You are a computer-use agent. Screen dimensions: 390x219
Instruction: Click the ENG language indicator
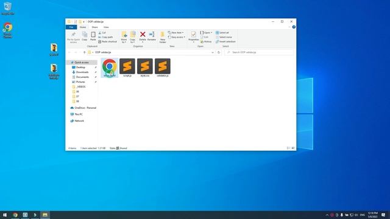[363, 215]
